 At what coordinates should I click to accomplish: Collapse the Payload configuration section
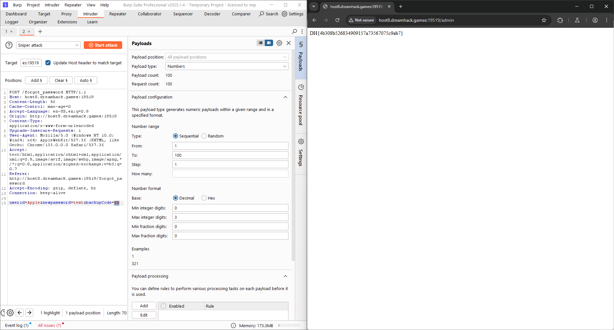click(285, 97)
